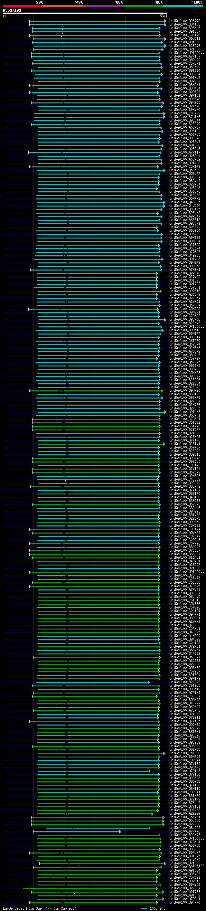The height and width of the screenshot is (911, 206).
Task: Open hit UniRef100_B2ZGQ6
Action: click(185, 46)
